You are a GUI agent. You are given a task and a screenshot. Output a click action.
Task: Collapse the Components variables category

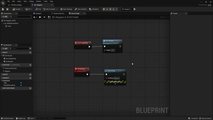1,81
